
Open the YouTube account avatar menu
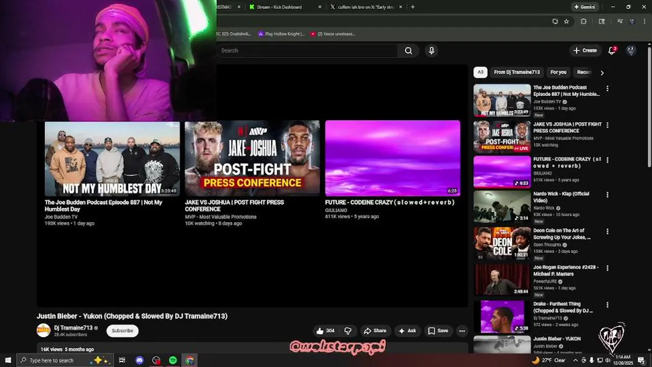pyautogui.click(x=631, y=50)
